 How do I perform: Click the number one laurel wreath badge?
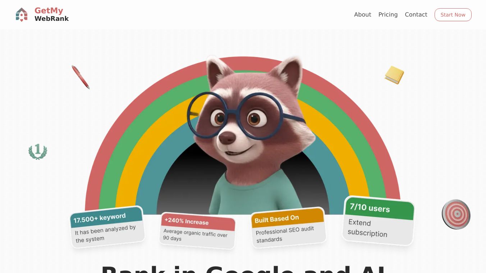[38, 152]
